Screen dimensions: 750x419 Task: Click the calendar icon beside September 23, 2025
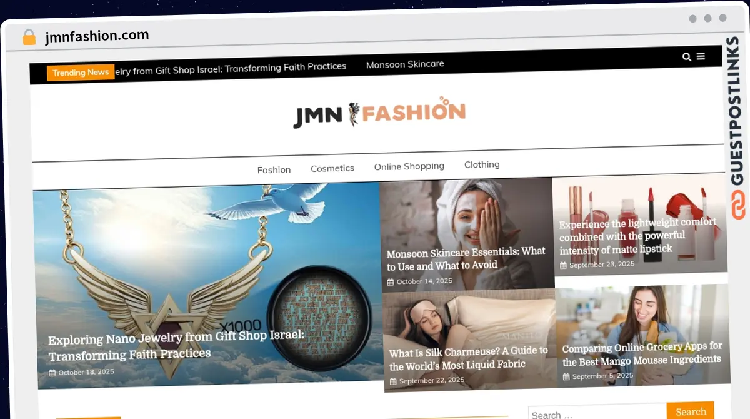pyautogui.click(x=564, y=265)
